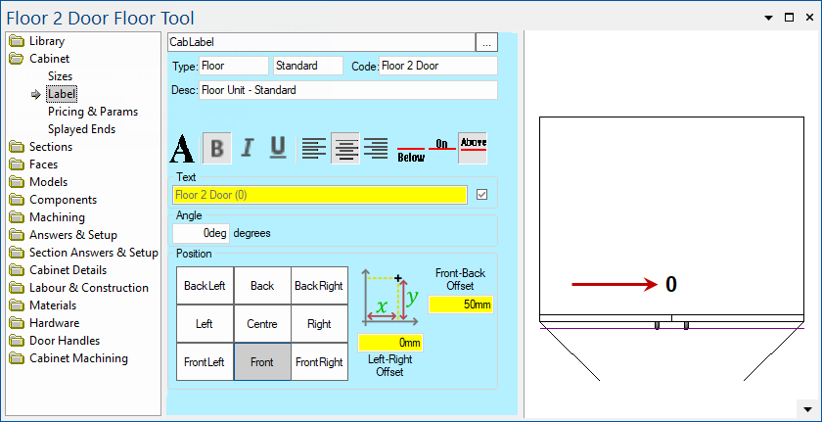
Task: Expand the Components folder
Action: (x=54, y=200)
